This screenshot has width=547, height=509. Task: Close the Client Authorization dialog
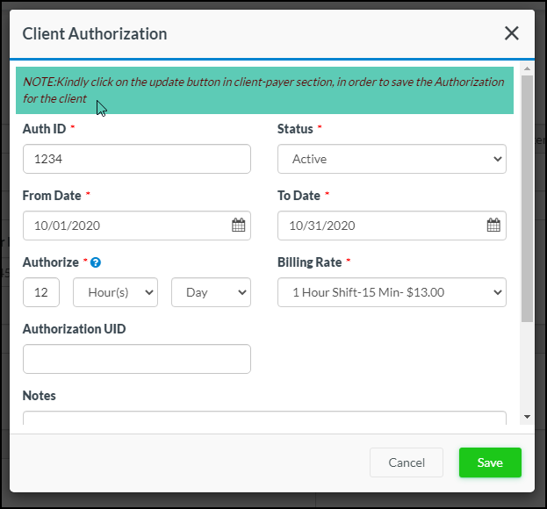coord(512,34)
